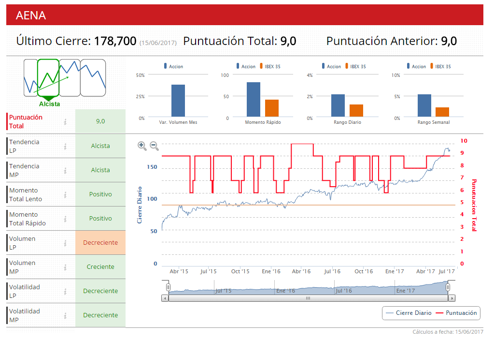The height and width of the screenshot is (340, 494).
Task: Click the blue Accion bar in Momento Rápido
Action: pyautogui.click(x=254, y=99)
